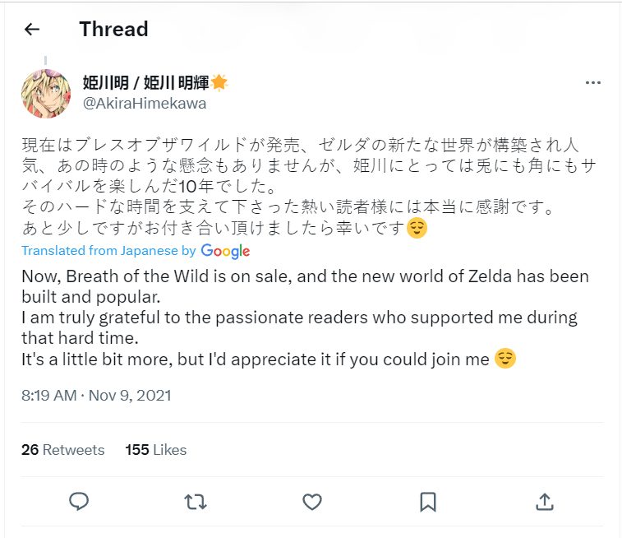
Task: Click the display name 姫川明 / 姫川明輝
Action: point(145,82)
